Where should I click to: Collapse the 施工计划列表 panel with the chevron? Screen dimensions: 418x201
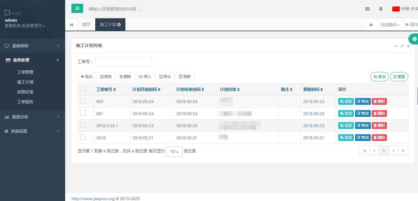point(396,46)
